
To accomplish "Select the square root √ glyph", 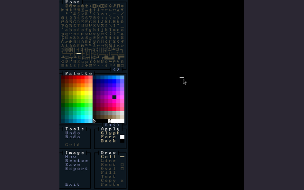I will click(x=106, y=66).
